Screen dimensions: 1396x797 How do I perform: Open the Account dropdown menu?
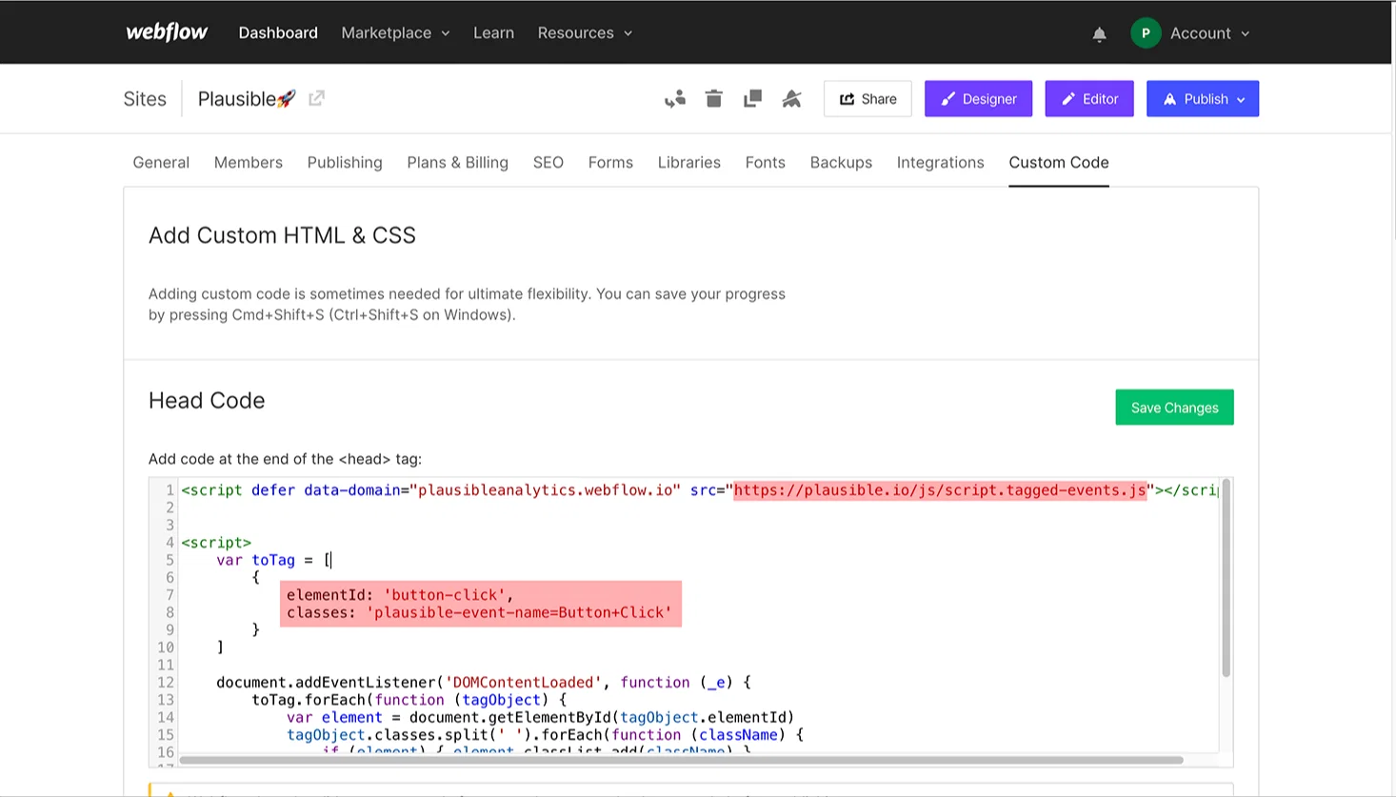(1209, 33)
